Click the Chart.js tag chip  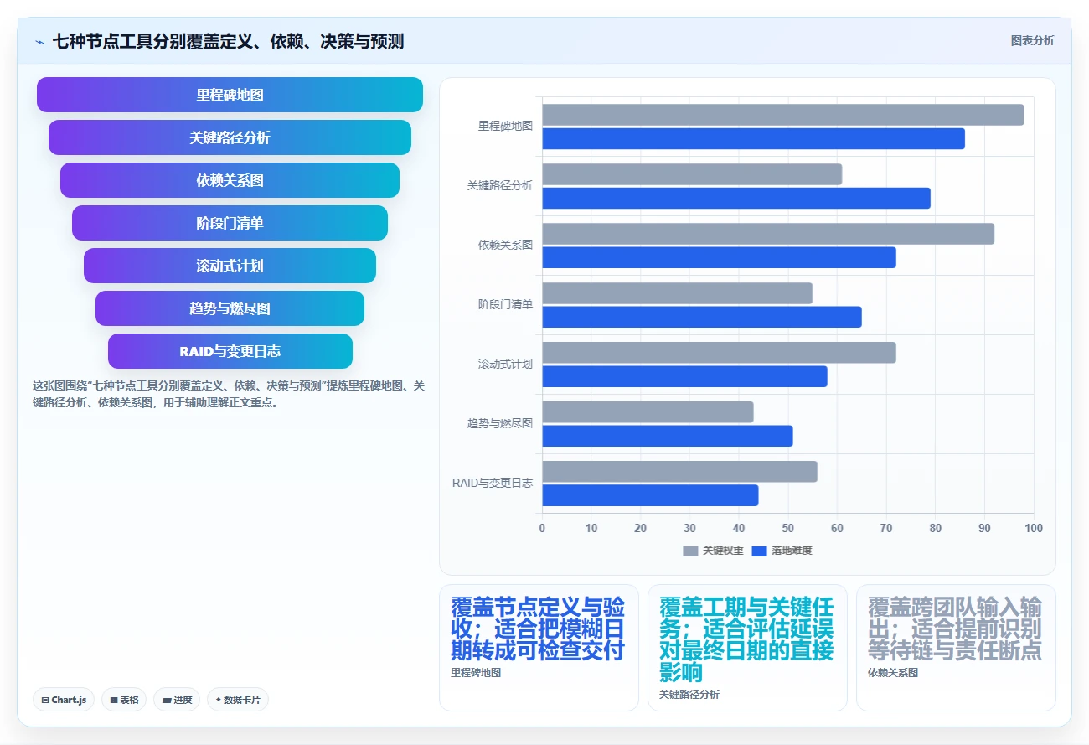pos(64,700)
